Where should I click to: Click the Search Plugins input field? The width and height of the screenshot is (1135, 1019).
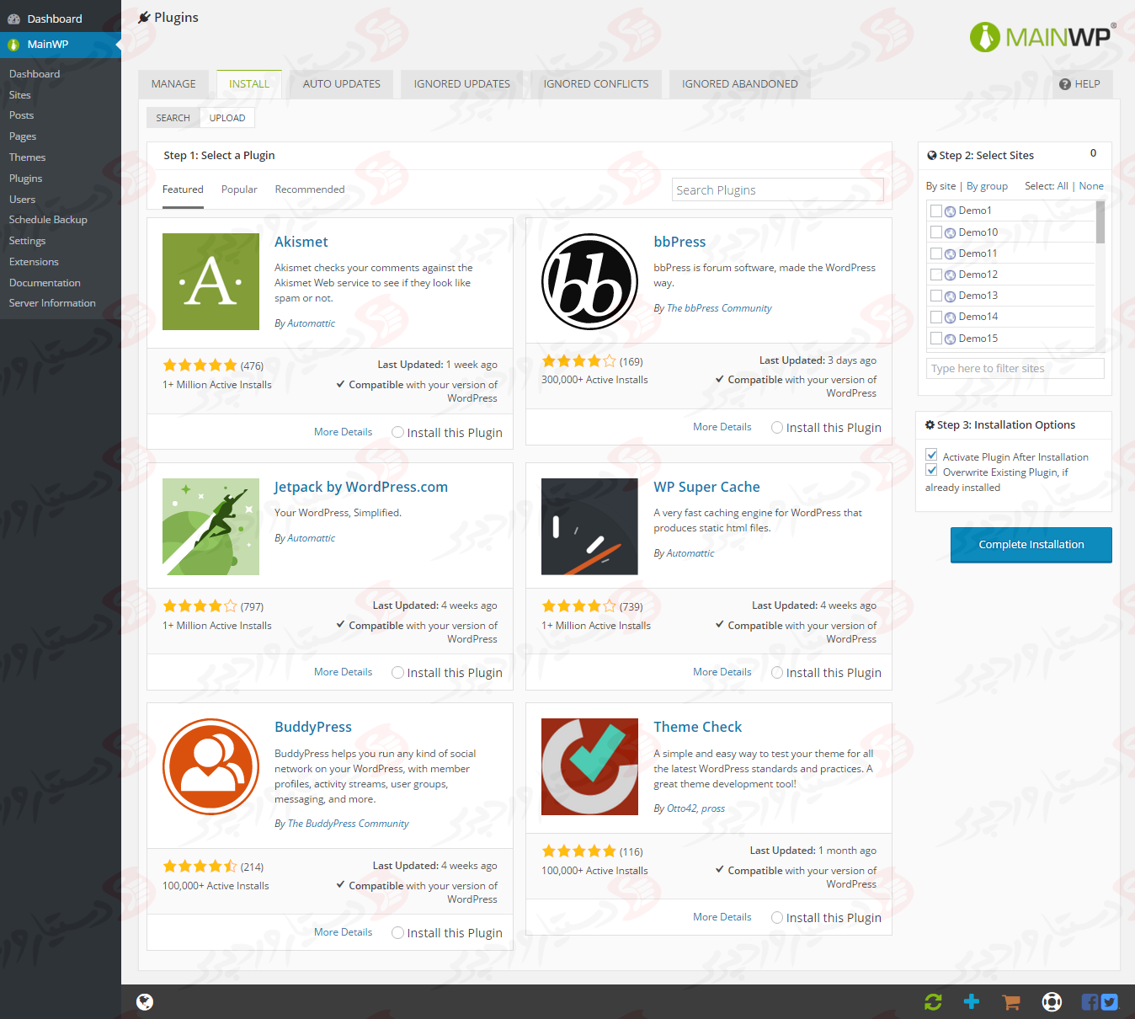click(x=777, y=190)
